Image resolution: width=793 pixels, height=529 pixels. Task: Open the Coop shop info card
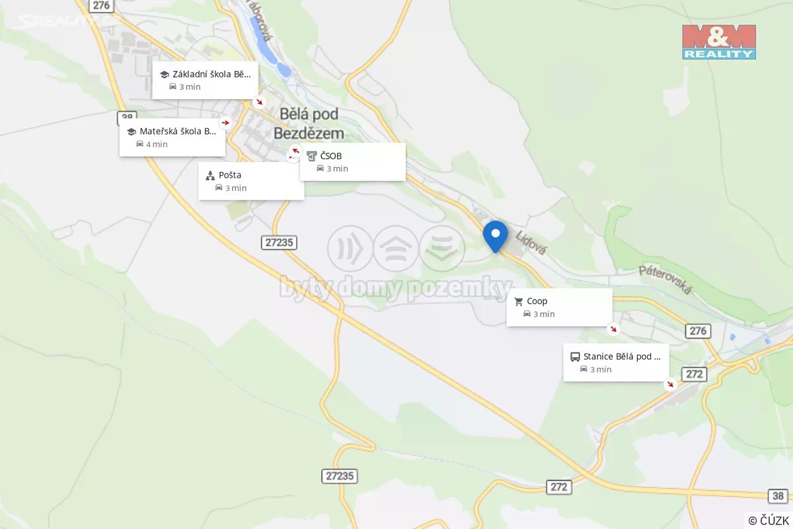[559, 307]
